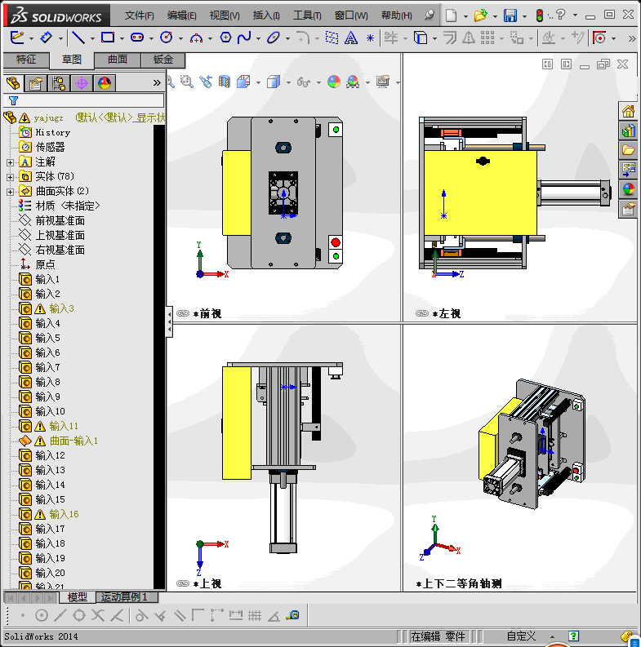Click the *前视 viewport link icon

(183, 313)
